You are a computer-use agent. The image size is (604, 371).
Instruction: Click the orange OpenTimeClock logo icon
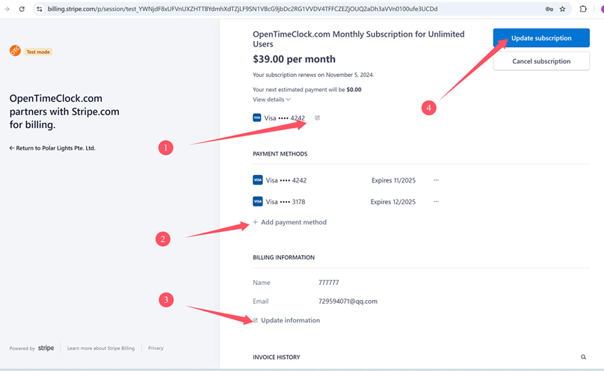(15, 50)
